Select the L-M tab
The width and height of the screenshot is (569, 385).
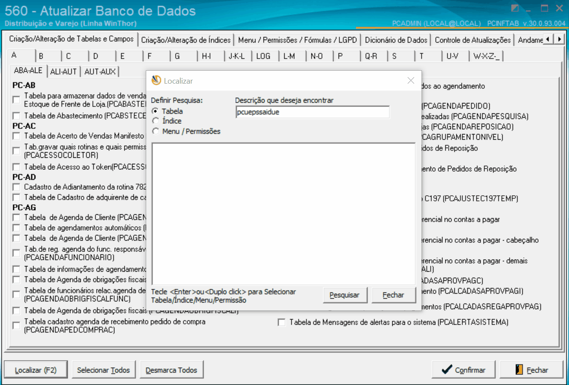coord(292,56)
